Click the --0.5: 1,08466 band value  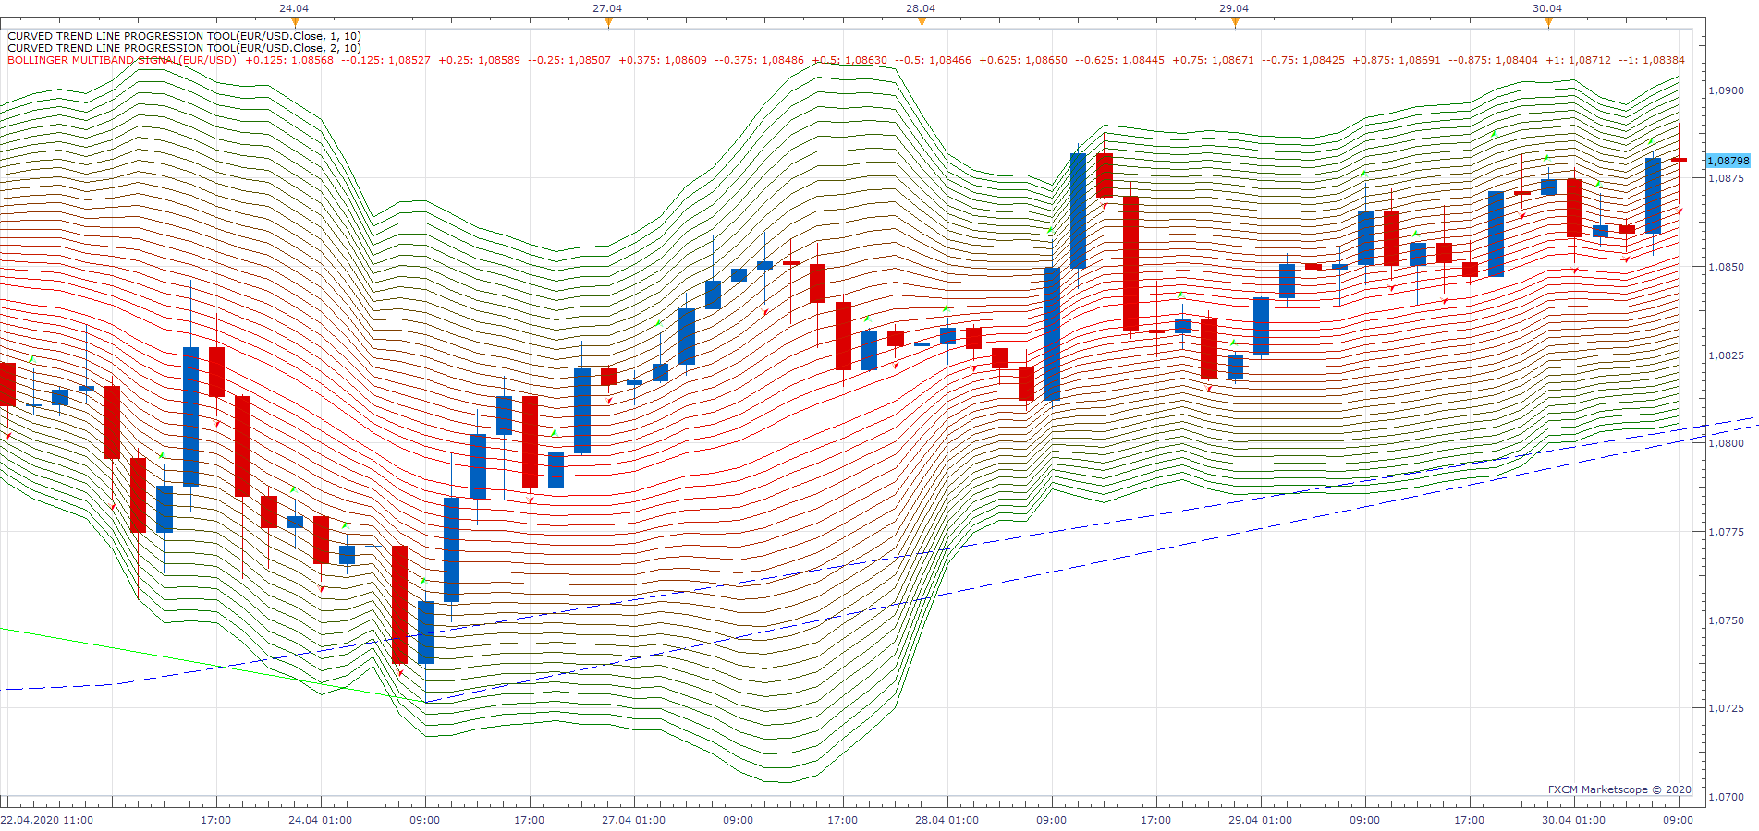click(934, 60)
